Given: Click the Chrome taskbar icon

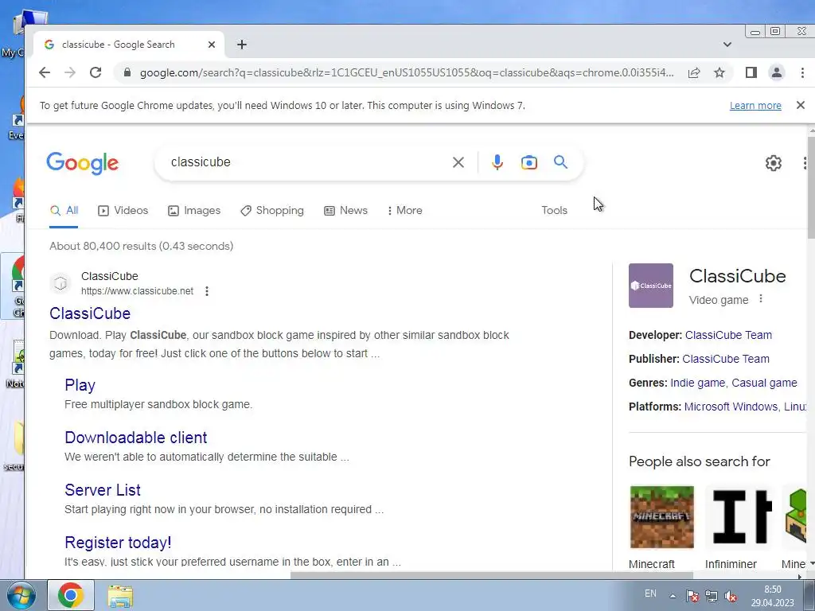Looking at the screenshot, I should tap(71, 595).
